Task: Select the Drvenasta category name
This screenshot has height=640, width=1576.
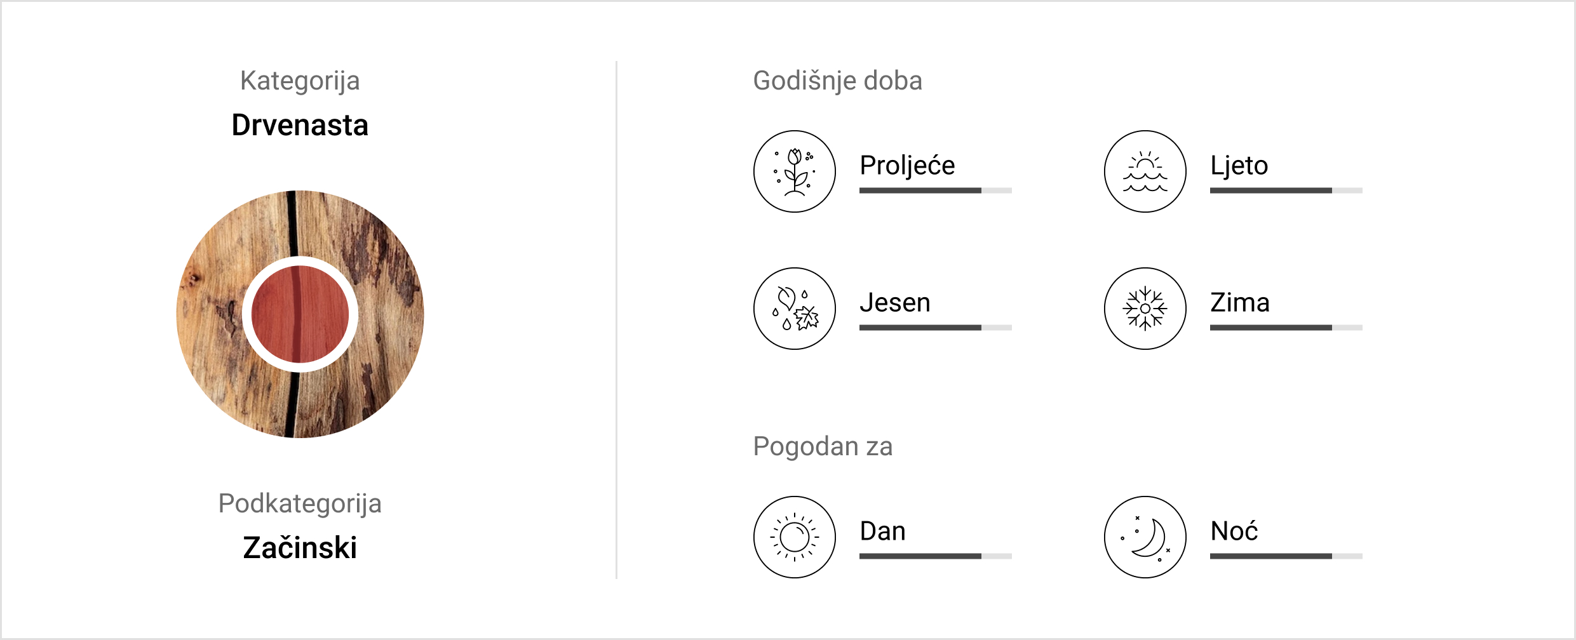Action: pos(300,125)
